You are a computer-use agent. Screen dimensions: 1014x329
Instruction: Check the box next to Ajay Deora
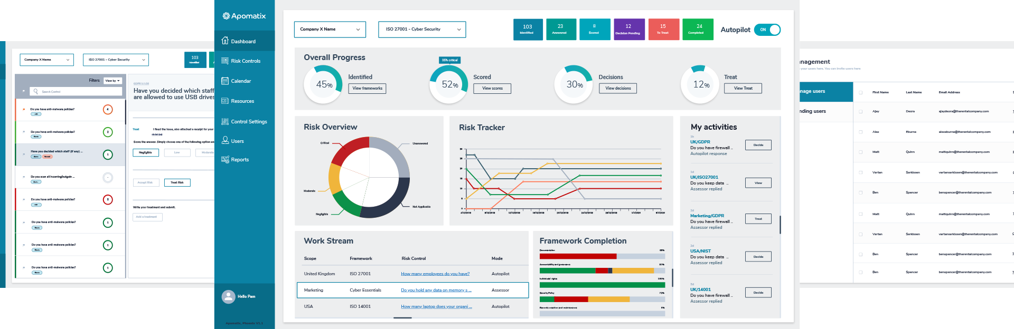coord(860,111)
